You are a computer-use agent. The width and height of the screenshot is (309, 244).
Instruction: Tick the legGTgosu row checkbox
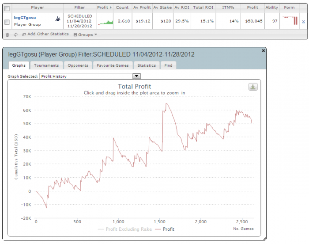7,22
